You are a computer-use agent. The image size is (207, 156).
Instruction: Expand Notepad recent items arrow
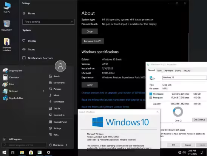click(44, 91)
